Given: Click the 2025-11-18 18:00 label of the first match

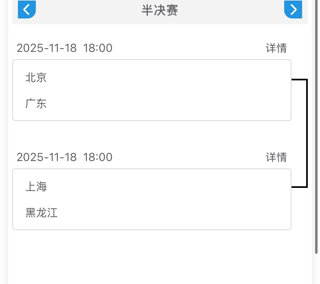Looking at the screenshot, I should pyautogui.click(x=65, y=48).
